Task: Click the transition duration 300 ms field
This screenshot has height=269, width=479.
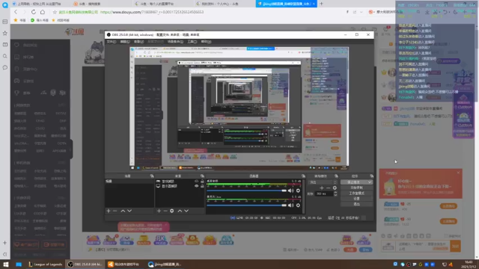Action: pos(324,194)
